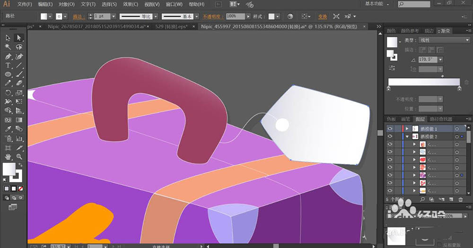Switch to the 529 [转换].eps tab
473x248 pixels.
tap(171, 26)
